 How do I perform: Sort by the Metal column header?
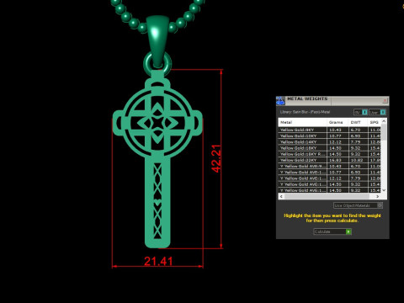[302, 122]
